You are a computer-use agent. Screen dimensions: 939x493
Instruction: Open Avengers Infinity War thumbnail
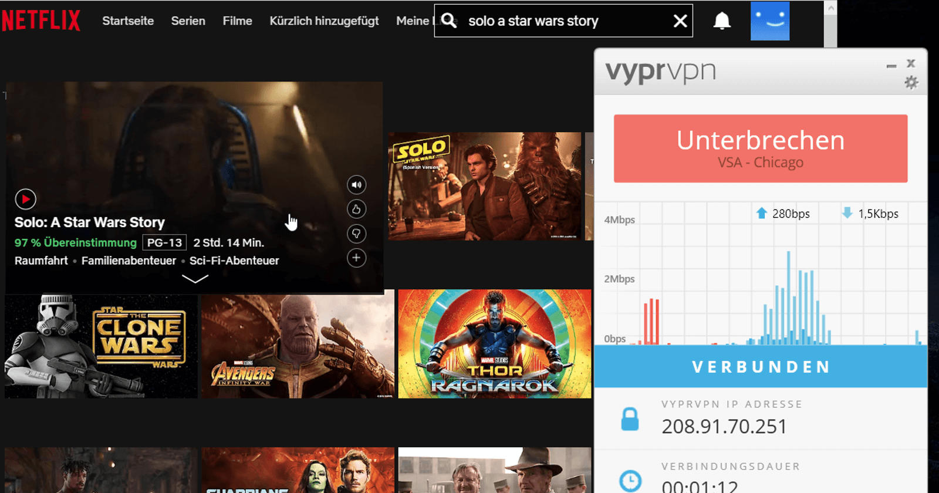pyautogui.click(x=298, y=344)
